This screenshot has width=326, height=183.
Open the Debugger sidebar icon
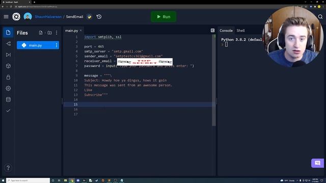8,55
